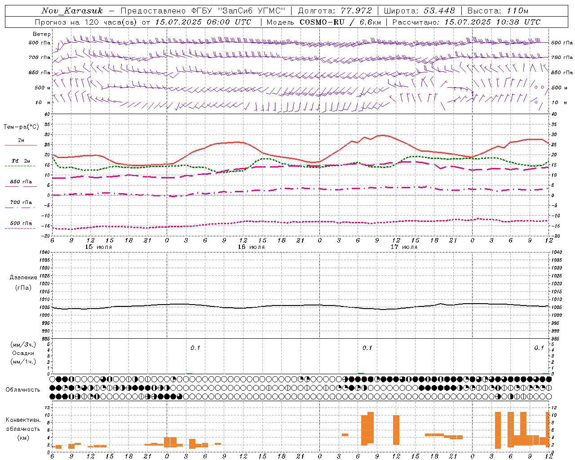Select the latitude value 53.448
575x460 pixels.
[439, 11]
